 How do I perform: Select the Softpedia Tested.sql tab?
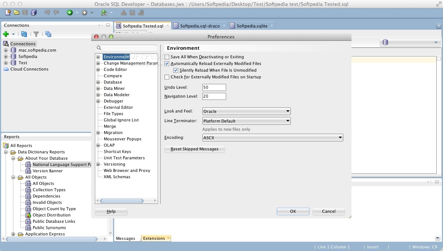[143, 26]
